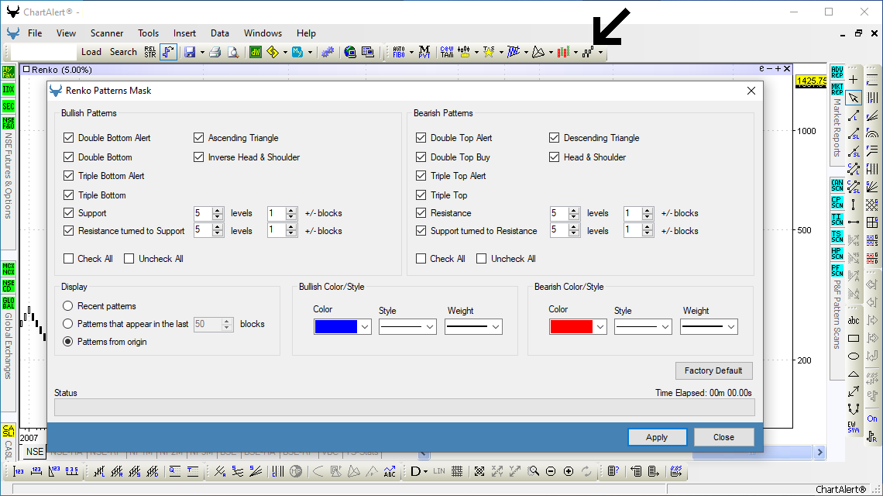Click the EW SWM tool icon
Screen dimensions: 883x496
pyautogui.click(x=854, y=427)
